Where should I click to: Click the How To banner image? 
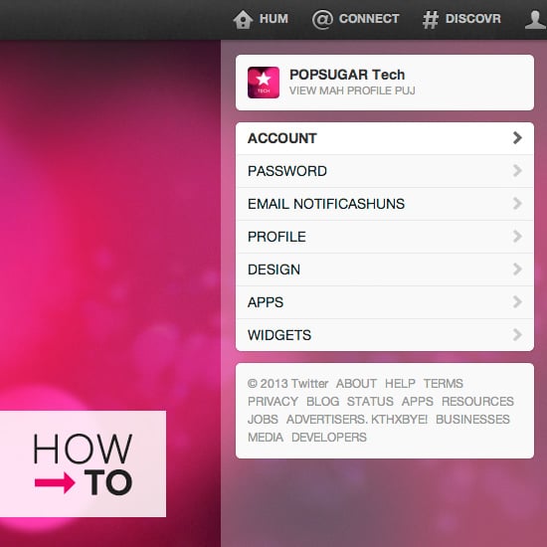83,464
